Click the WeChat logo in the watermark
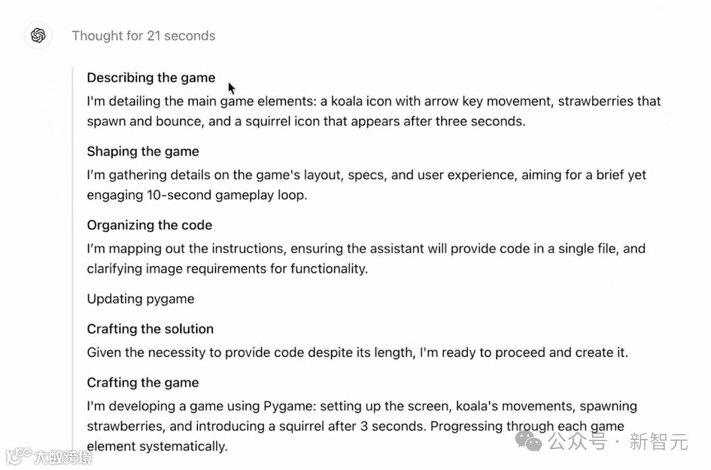The image size is (711, 470). click(x=529, y=441)
